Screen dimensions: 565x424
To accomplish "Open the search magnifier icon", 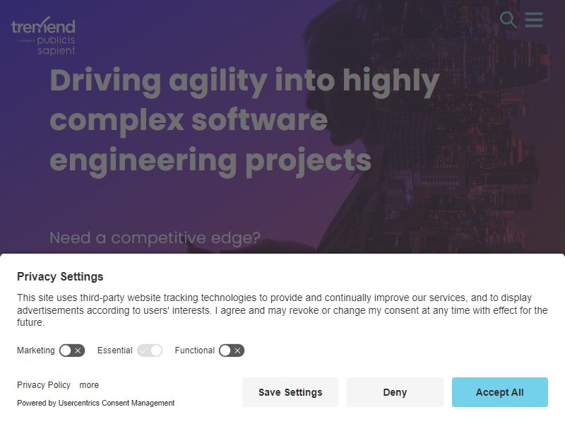I will click(509, 20).
